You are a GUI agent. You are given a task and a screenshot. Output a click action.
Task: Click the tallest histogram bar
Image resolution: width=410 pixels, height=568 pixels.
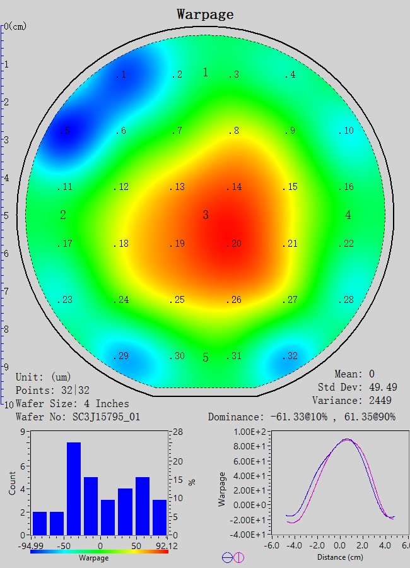74,488
